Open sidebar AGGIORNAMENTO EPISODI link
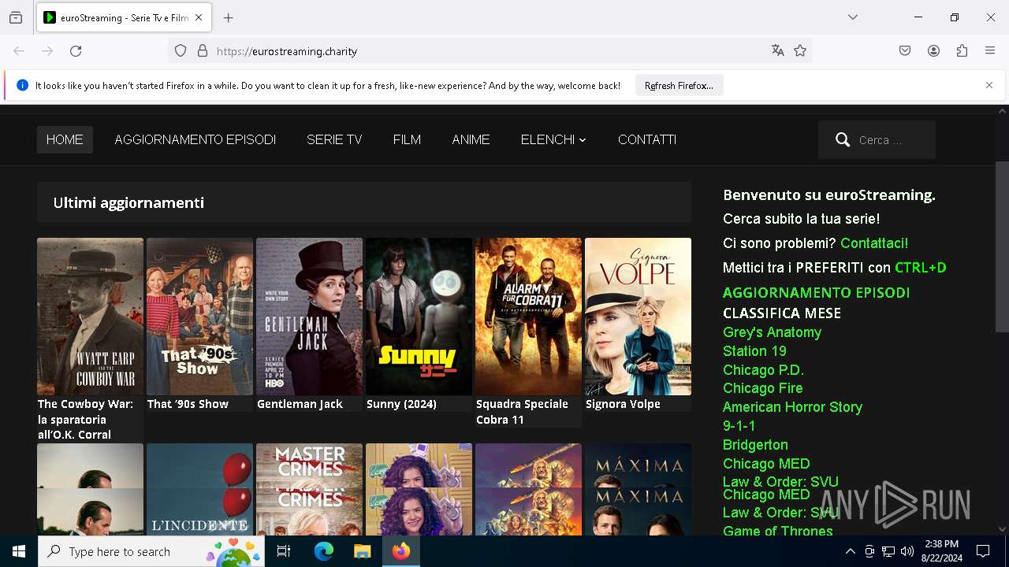1009x567 pixels. 817,293
